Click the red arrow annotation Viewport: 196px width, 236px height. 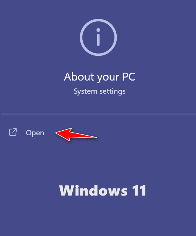(76, 134)
